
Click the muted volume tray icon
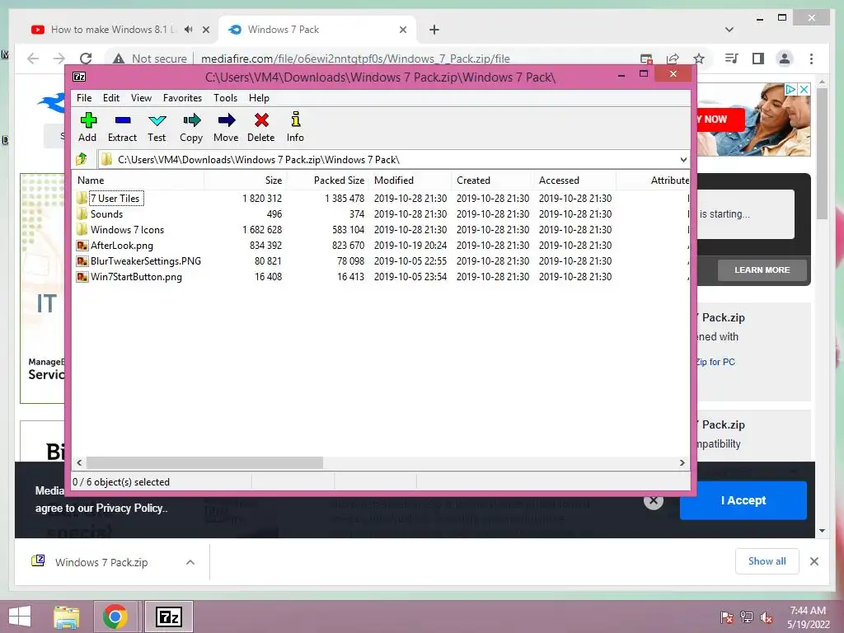[767, 617]
